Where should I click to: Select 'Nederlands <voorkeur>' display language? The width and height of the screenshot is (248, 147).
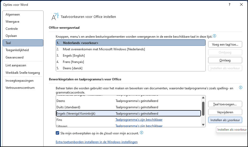coord(131,43)
